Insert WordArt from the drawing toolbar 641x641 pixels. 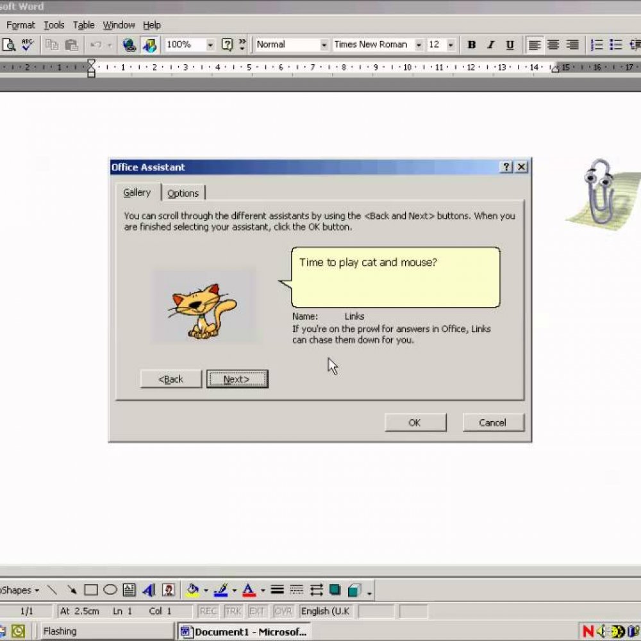coord(149,590)
